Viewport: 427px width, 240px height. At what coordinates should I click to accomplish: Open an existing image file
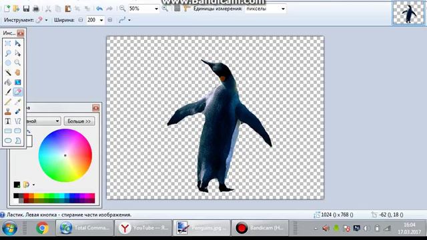pos(16,9)
